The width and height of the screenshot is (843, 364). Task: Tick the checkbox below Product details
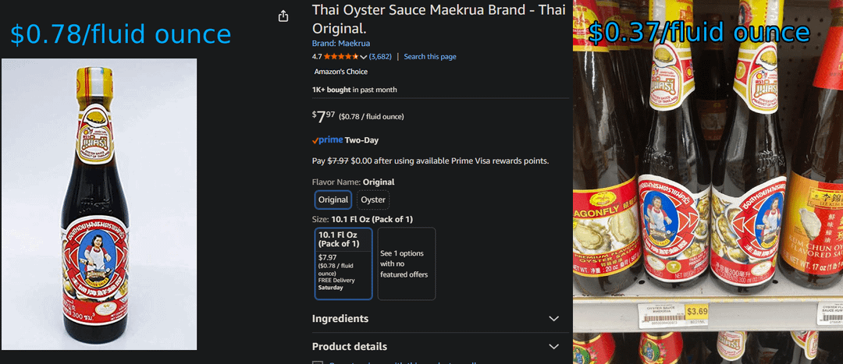[317, 362]
